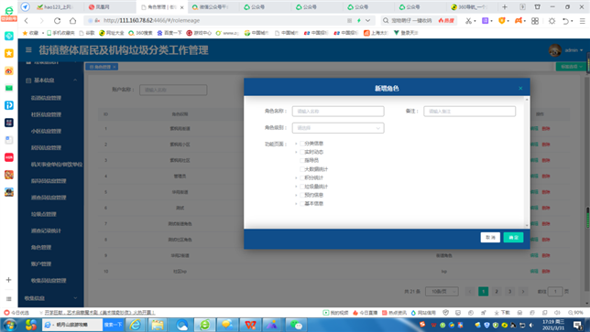The height and width of the screenshot is (332, 590).
Task: Open the file explorer folder on the taskbar
Action: 158,325
